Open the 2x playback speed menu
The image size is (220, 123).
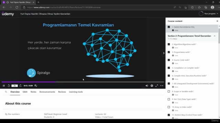14,86
